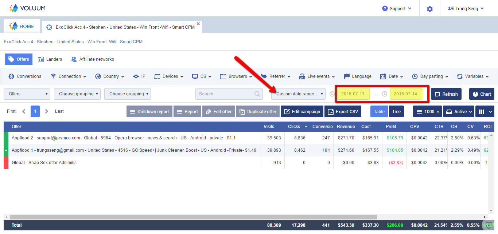Open the Custom date range dropdown
The image size is (498, 234).
[x=298, y=94]
